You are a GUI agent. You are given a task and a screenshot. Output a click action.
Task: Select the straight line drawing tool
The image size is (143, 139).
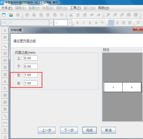pyautogui.click(x=5, y=47)
